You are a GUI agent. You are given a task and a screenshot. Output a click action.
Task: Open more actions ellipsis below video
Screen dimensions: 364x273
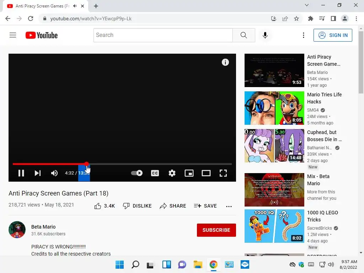229,207
